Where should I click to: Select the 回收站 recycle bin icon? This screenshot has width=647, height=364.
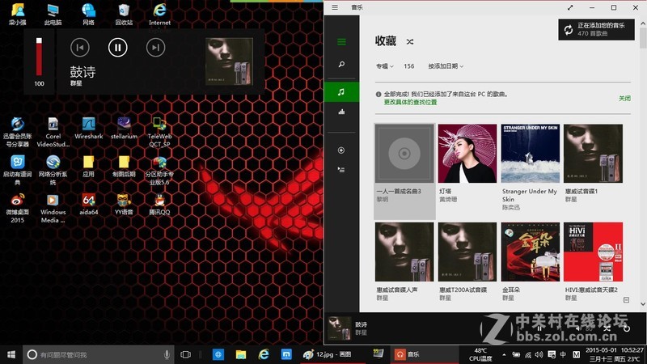pyautogui.click(x=124, y=15)
